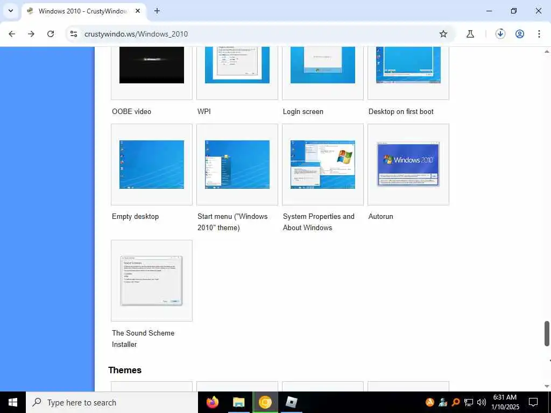Open Chrome's three-dot menu

coord(539,34)
